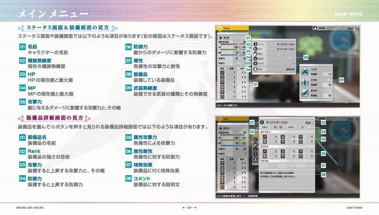
Task: Click the '装備品名' list item title
Action: (x=37, y=137)
